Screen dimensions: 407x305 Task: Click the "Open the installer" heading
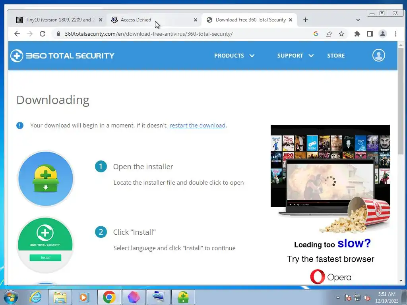click(143, 167)
